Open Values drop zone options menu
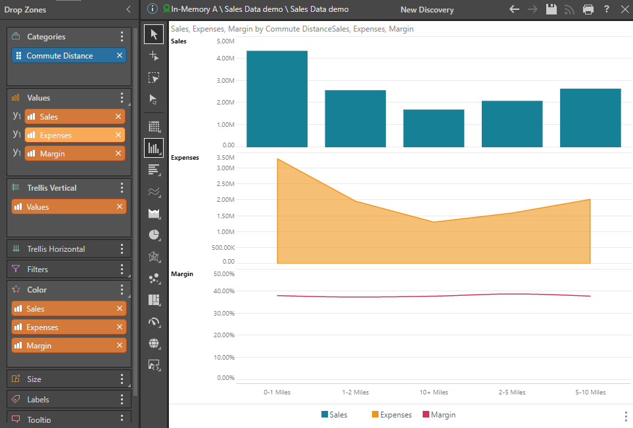 pyautogui.click(x=122, y=98)
